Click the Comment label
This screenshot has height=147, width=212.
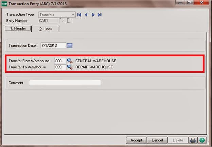(16, 83)
